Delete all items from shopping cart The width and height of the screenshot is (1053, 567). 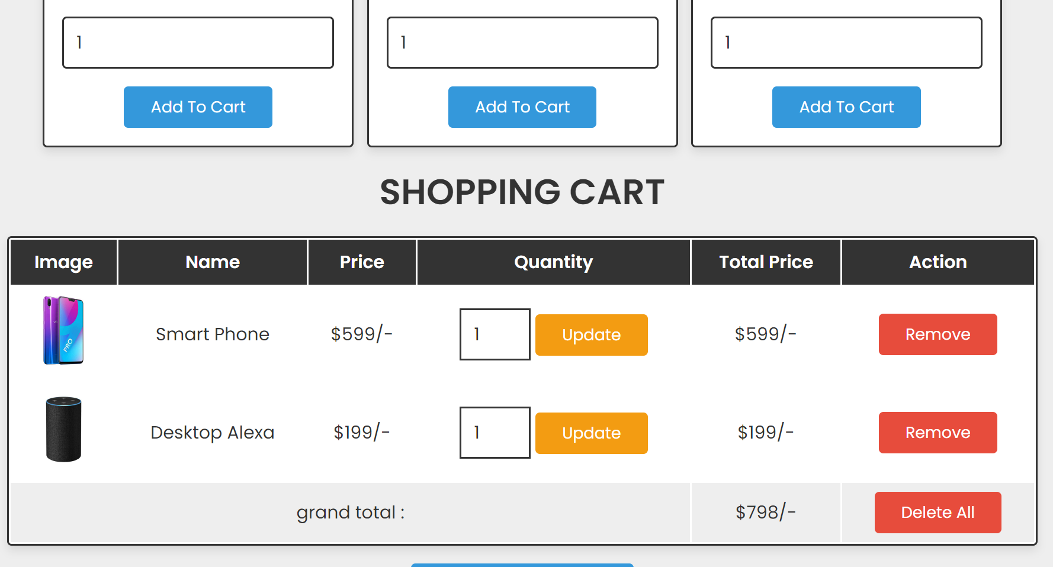click(938, 513)
